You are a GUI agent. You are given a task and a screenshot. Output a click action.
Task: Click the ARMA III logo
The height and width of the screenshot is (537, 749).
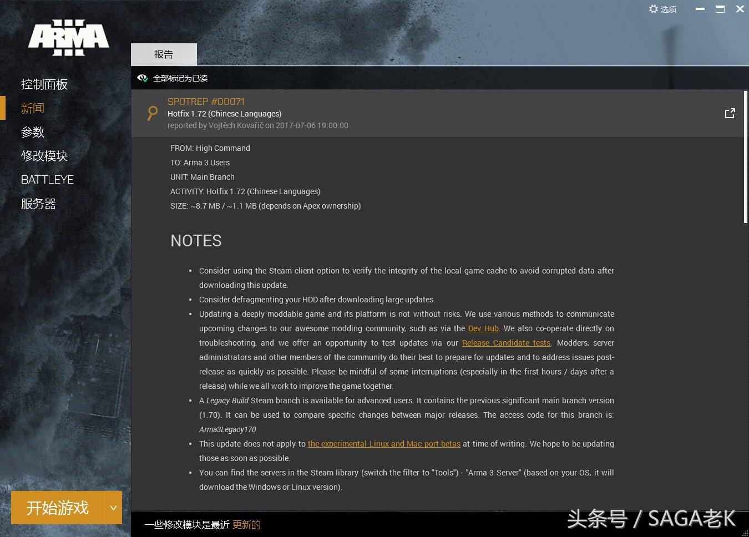(x=69, y=38)
